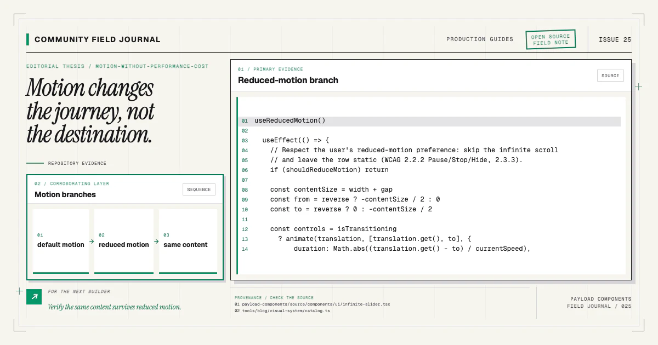Click the Reduced-motion branch heading
658x345 pixels.
[288, 80]
